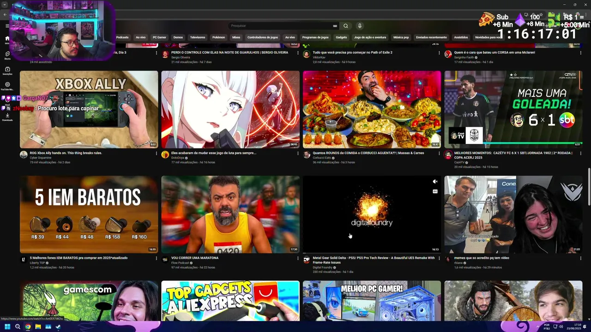Open the 5 IEM BARATOS thumbnail

pos(89,214)
